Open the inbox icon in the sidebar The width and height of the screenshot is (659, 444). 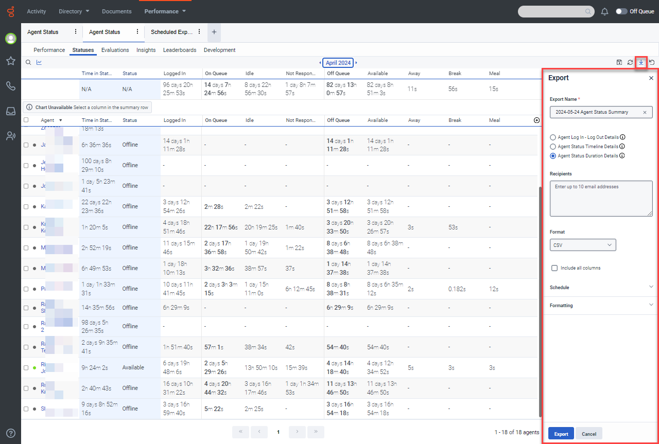pyautogui.click(x=10, y=111)
